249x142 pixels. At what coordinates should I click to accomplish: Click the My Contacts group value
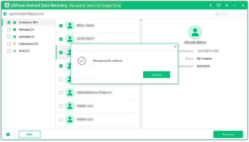coord(204,59)
